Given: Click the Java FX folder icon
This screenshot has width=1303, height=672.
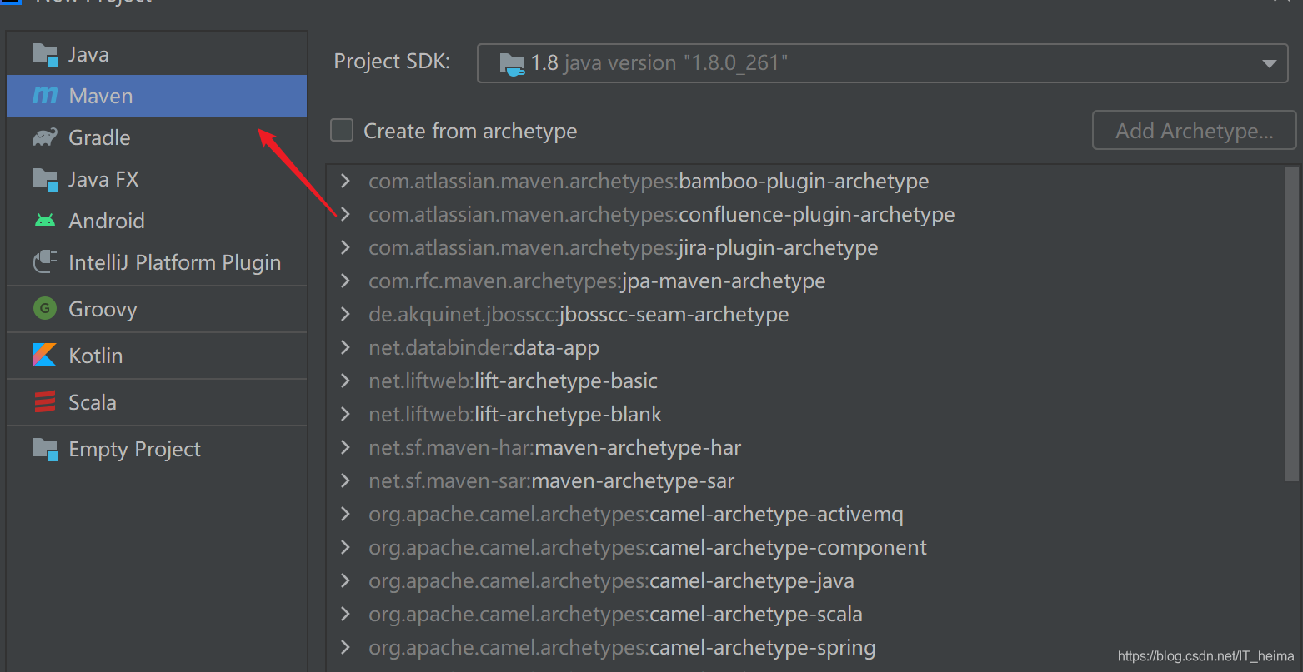Looking at the screenshot, I should 45,179.
